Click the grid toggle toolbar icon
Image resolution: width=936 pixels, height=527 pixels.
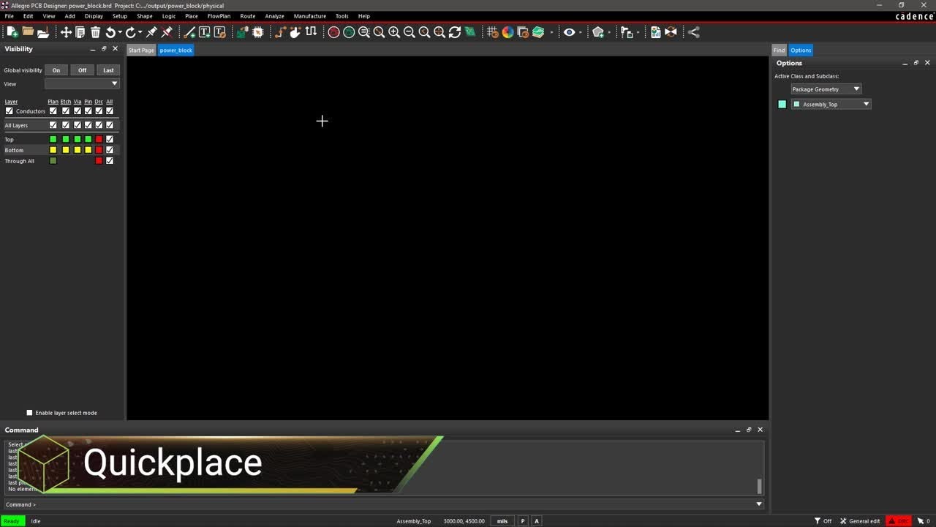[492, 32]
